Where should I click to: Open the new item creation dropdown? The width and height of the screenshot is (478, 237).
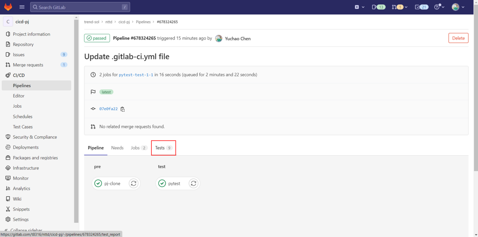357,7
